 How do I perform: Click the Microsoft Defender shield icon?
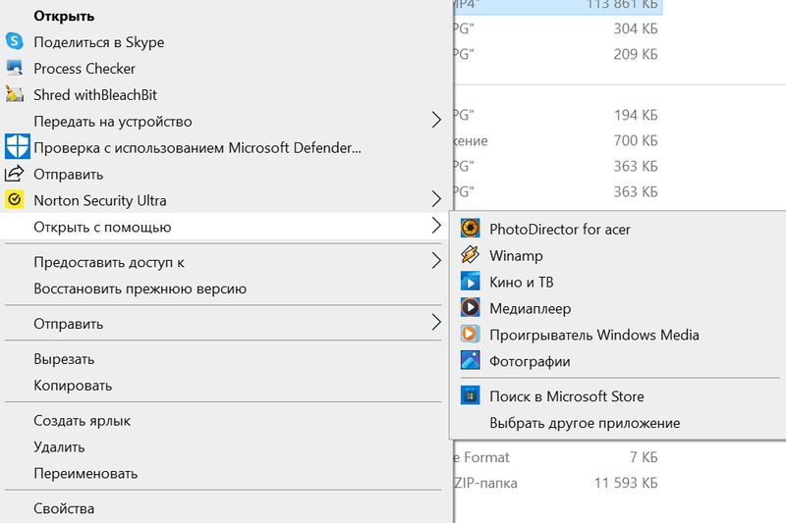coord(17,146)
